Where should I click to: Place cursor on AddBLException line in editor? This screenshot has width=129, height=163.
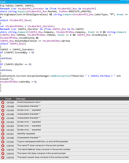pyautogui.click(x=60, y=76)
